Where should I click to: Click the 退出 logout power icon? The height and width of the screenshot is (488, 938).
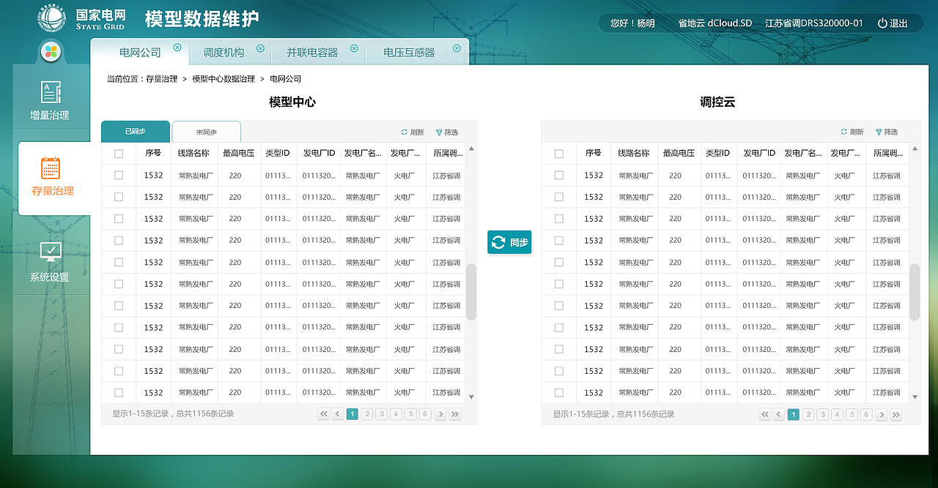point(883,23)
